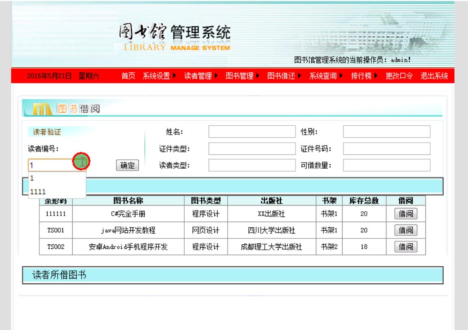Select barcode cell TS001
This screenshot has width=468, height=330.
56,230
